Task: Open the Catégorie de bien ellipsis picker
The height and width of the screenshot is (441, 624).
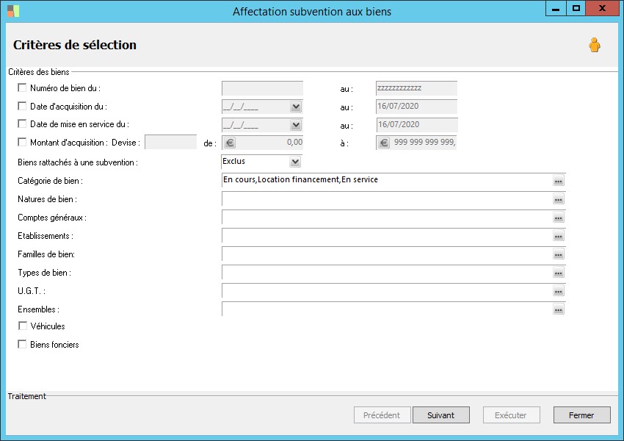Action: pos(559,181)
